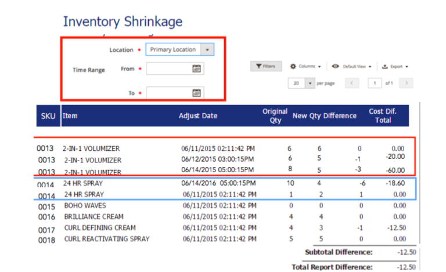Select the BRILLIANCE CREAM item
The width and height of the screenshot is (446, 272).
[94, 217]
